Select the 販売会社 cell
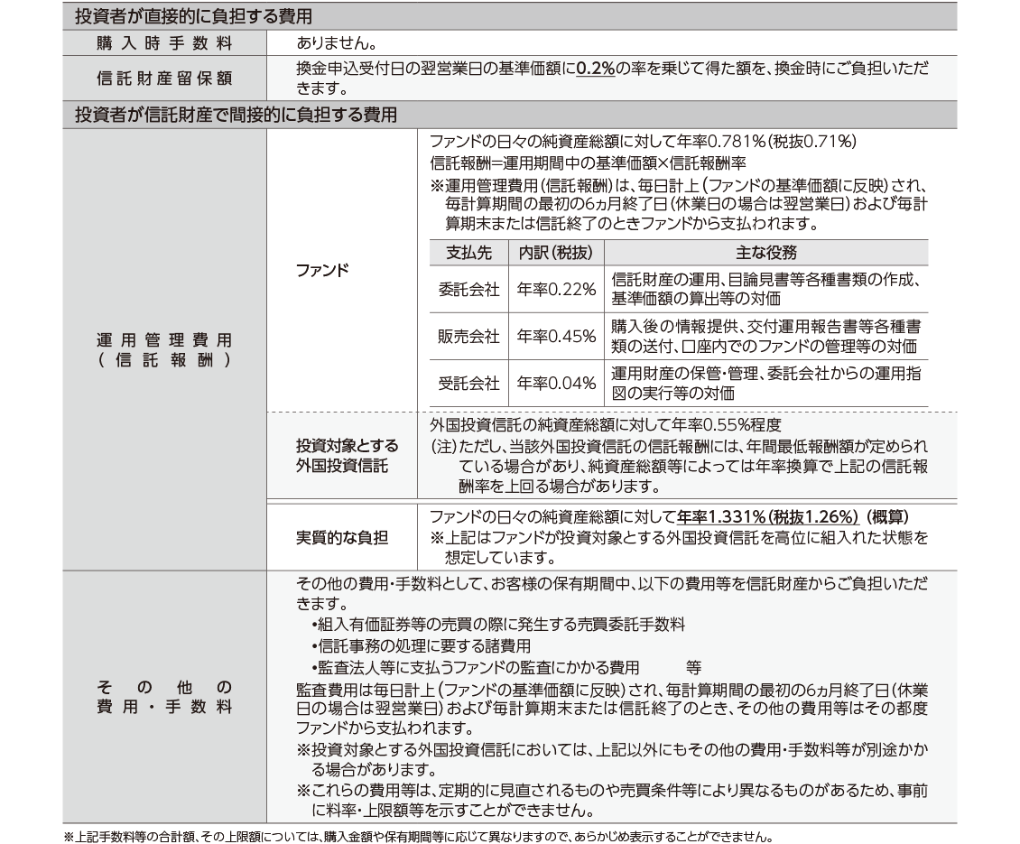 coord(468,336)
